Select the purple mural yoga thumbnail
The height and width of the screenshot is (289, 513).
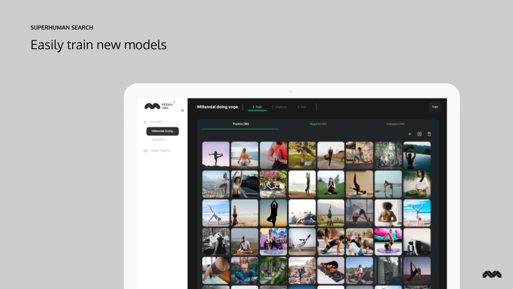273,242
